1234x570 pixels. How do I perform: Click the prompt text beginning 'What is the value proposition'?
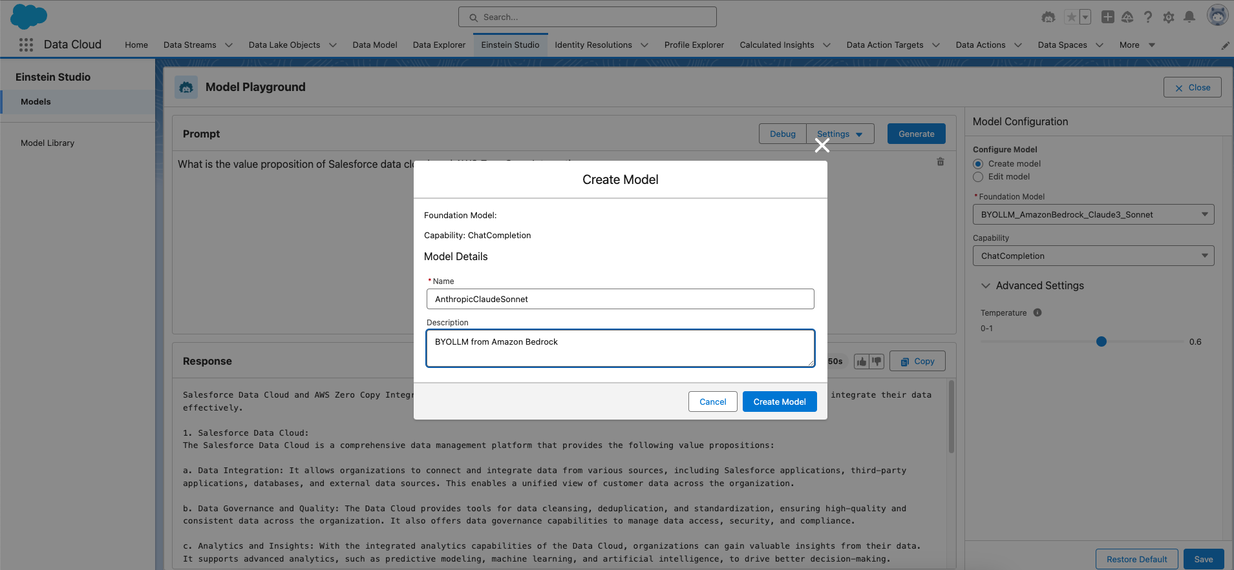(295, 164)
